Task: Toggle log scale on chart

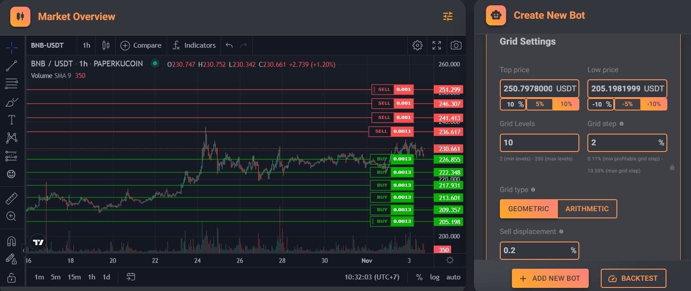Action: click(435, 277)
